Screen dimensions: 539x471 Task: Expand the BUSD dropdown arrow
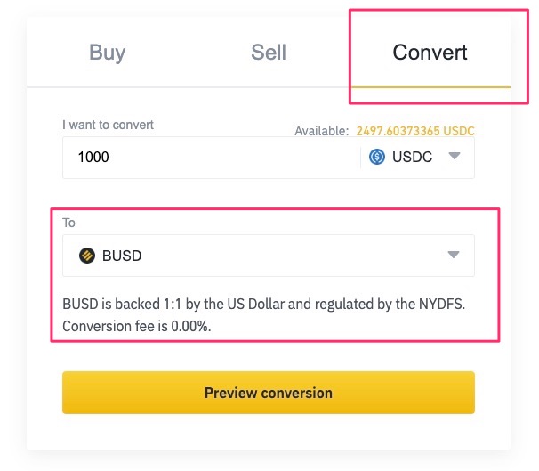point(454,256)
